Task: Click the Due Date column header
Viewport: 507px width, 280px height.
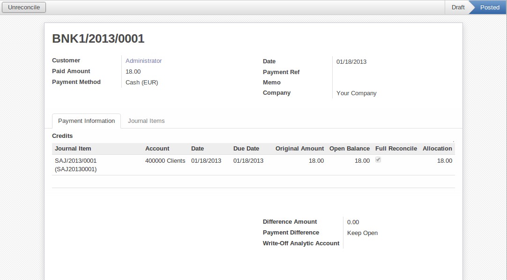Action: [x=246, y=149]
